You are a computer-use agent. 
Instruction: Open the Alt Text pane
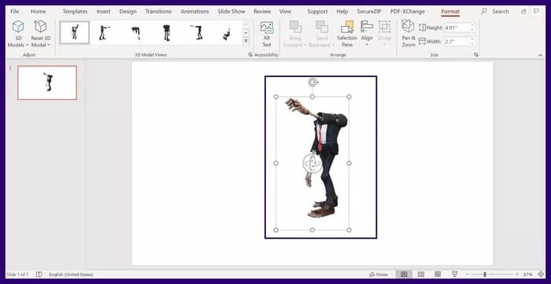pos(267,34)
